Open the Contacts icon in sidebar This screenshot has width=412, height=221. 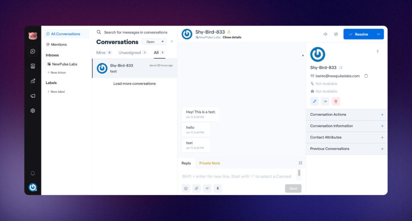[33, 66]
